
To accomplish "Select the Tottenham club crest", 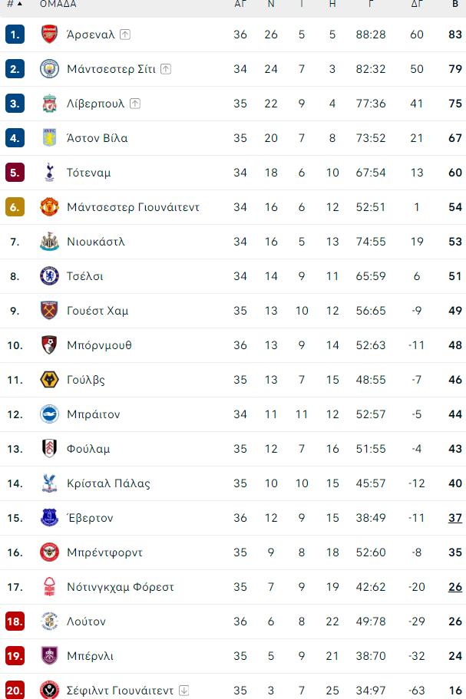I will click(x=48, y=172).
